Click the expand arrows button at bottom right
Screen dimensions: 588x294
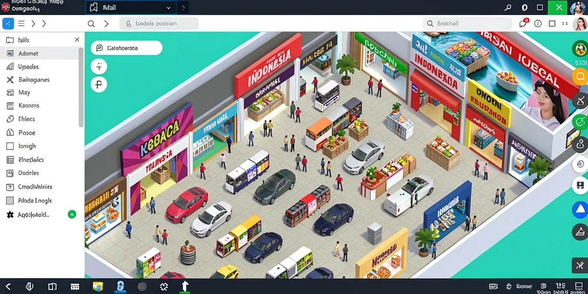(579, 265)
